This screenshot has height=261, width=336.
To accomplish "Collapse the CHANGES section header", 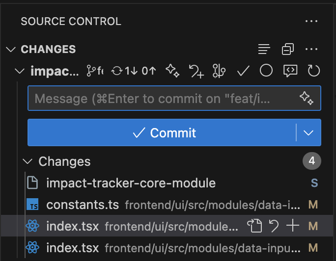I will tap(10, 49).
